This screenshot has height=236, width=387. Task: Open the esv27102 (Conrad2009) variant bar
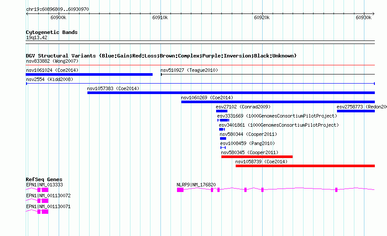[x=222, y=111]
